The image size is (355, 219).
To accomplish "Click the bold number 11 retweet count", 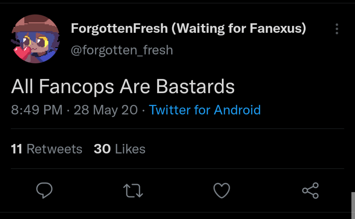I will 17,149.
